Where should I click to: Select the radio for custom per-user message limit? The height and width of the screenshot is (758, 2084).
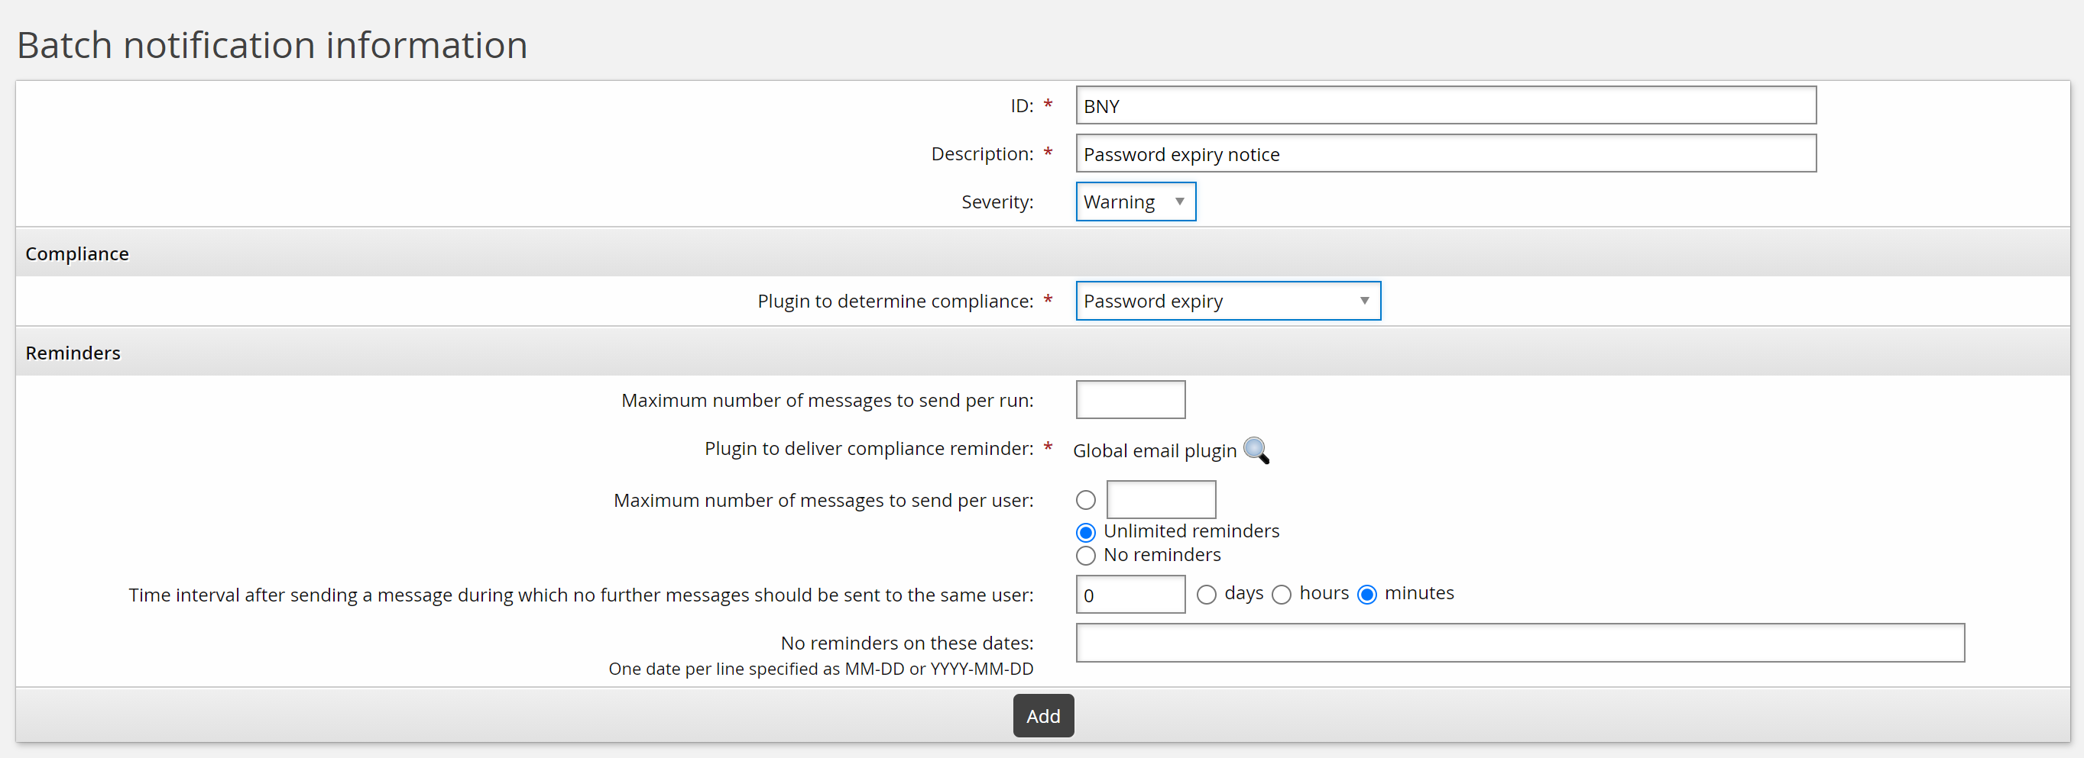(1086, 500)
